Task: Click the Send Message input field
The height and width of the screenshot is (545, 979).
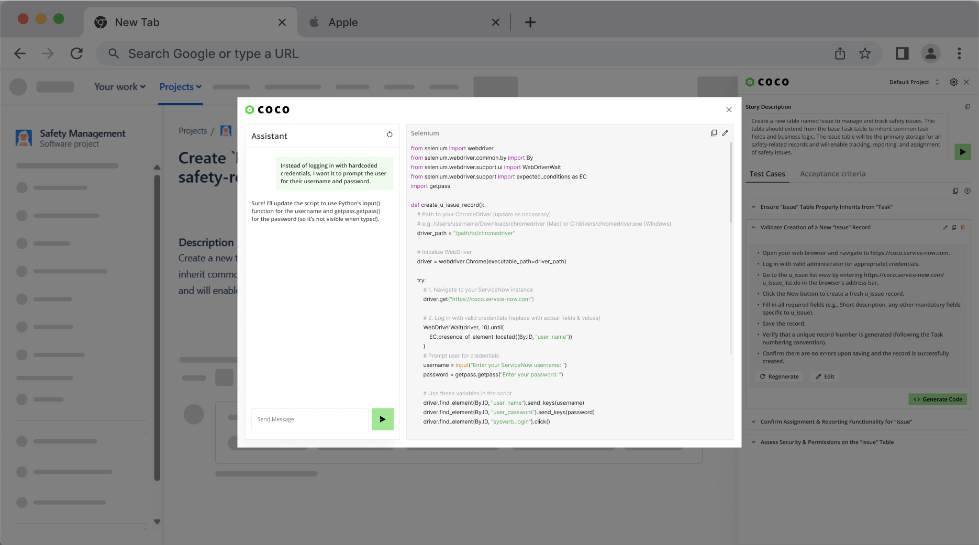Action: 310,419
